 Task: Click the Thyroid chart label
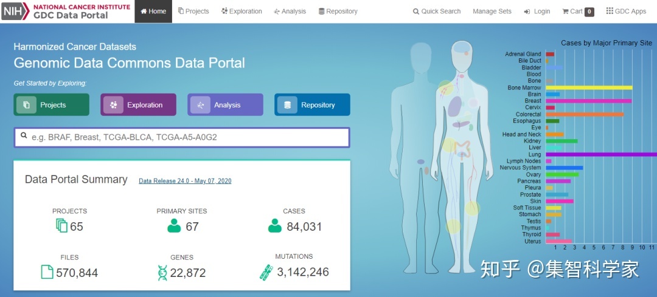[531, 234]
